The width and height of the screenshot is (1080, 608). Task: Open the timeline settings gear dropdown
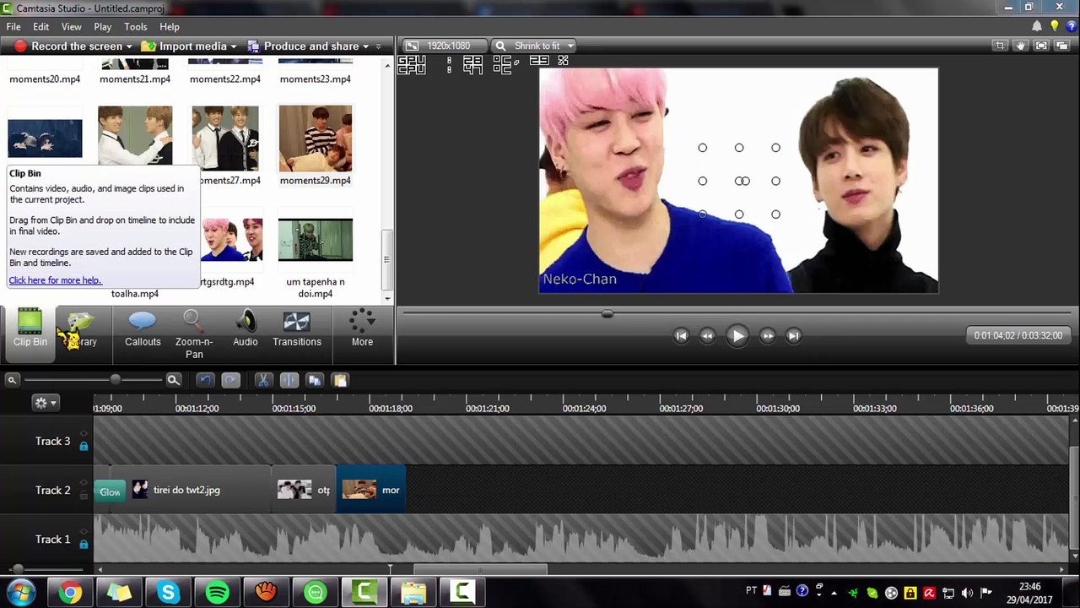point(45,403)
